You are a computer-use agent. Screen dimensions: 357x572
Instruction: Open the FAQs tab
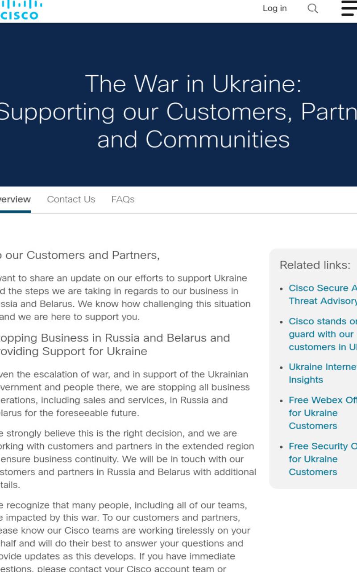(x=123, y=199)
